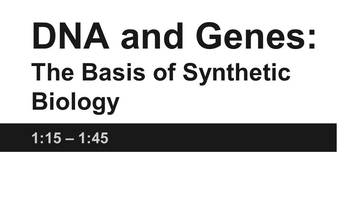Click the black banner left of 1:15
The width and height of the screenshot is (364, 205).
16,137
